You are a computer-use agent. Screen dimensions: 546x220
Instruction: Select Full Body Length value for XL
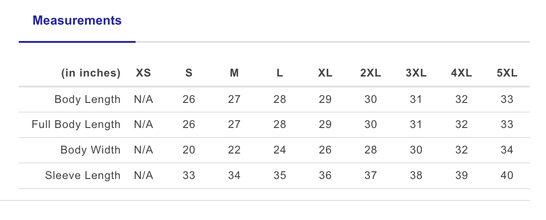point(325,125)
